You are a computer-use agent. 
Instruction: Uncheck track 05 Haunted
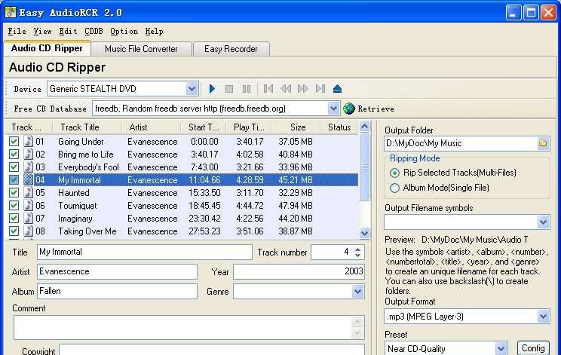pos(14,193)
